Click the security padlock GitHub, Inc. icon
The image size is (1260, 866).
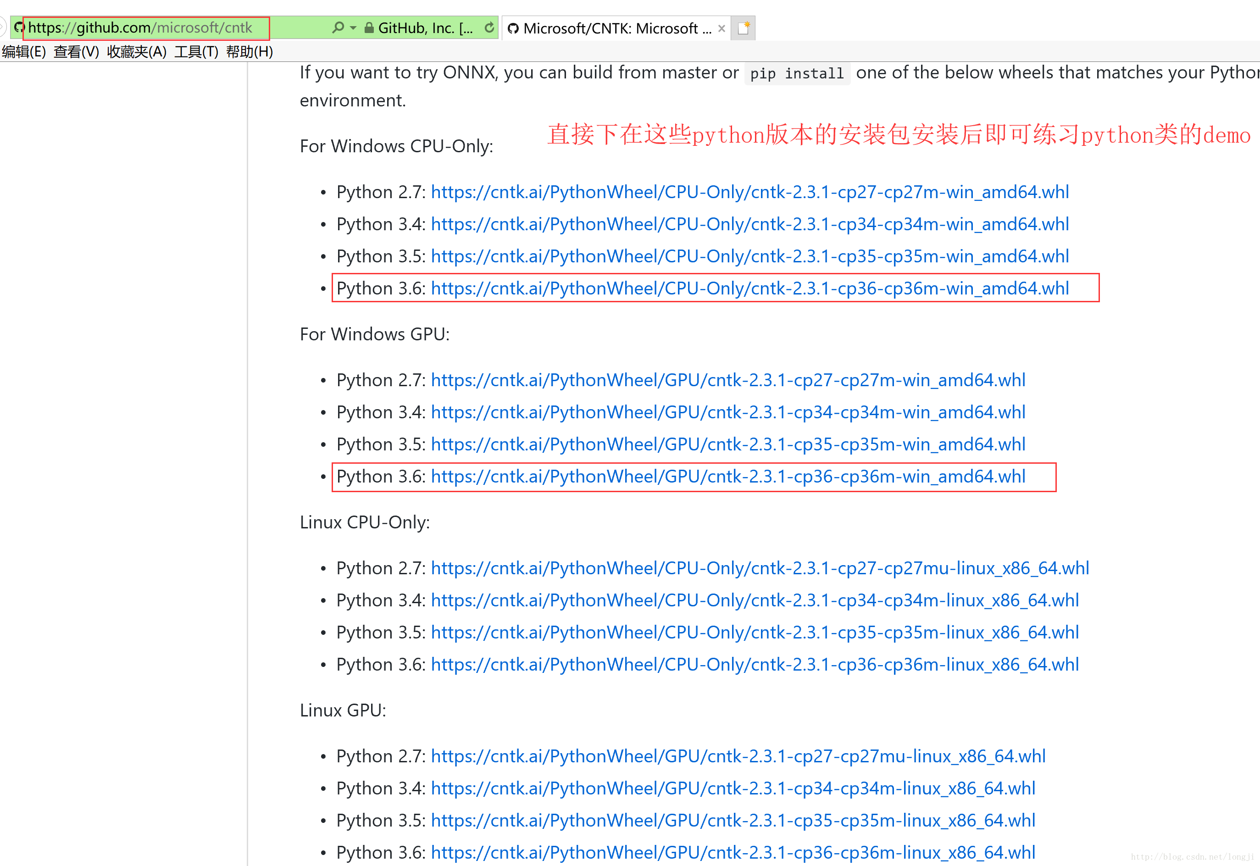coord(369,28)
